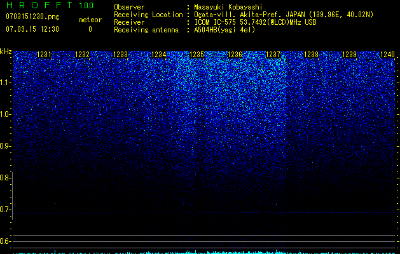Click the 1240 time marker

pos(387,55)
